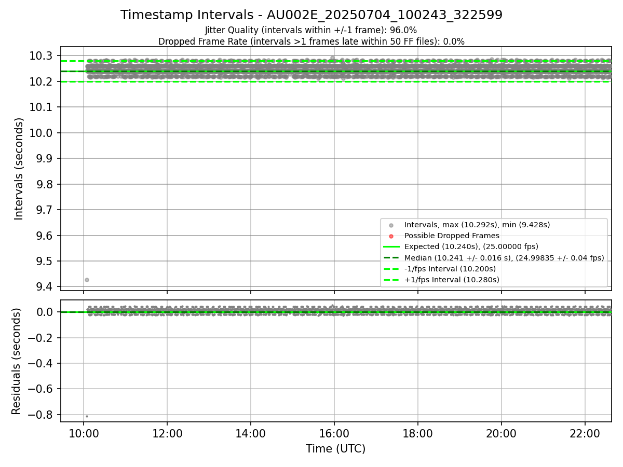Click the residual outlier point near -0.8 seconds

pos(87,416)
